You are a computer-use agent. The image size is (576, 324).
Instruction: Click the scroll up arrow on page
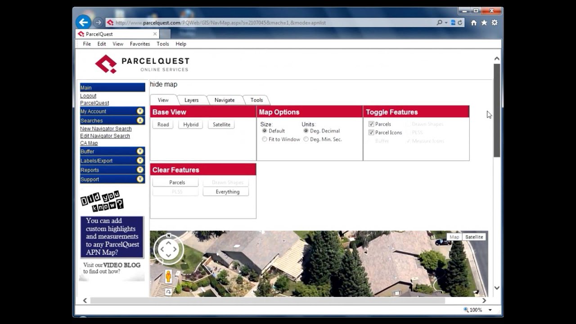(497, 58)
